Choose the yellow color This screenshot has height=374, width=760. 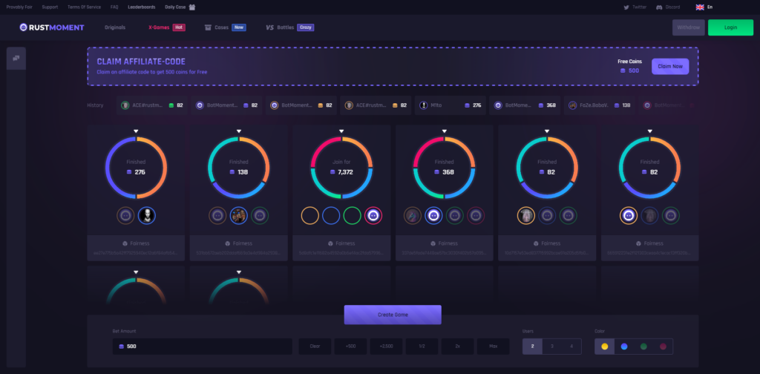(604, 347)
